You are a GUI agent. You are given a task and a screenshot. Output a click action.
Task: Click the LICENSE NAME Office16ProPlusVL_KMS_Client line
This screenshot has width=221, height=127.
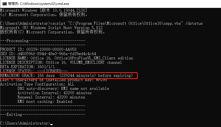[x=66, y=58]
